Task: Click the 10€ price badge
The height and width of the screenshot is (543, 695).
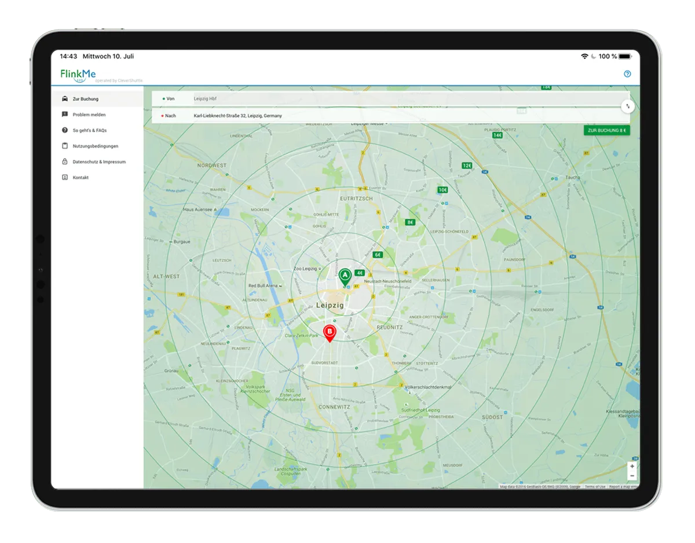Action: click(x=442, y=190)
